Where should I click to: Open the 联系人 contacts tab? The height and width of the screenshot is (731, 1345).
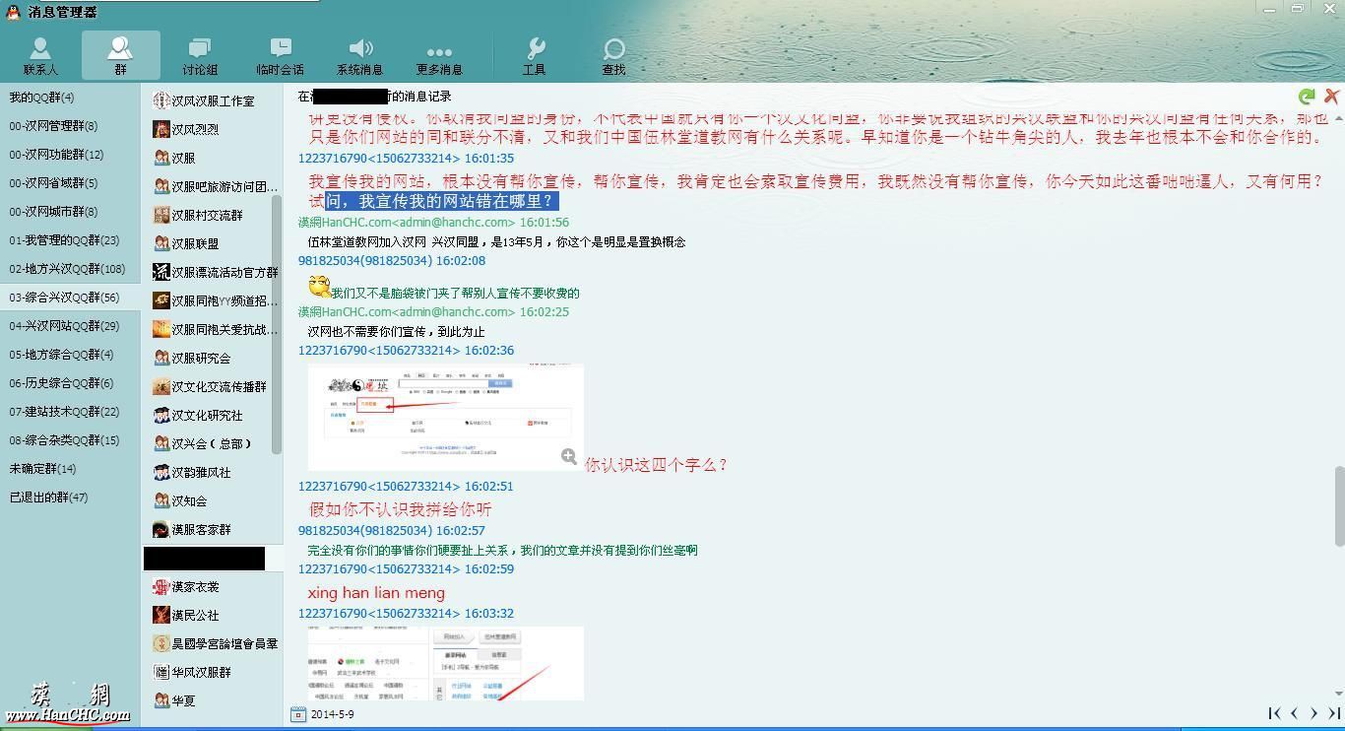point(40,55)
